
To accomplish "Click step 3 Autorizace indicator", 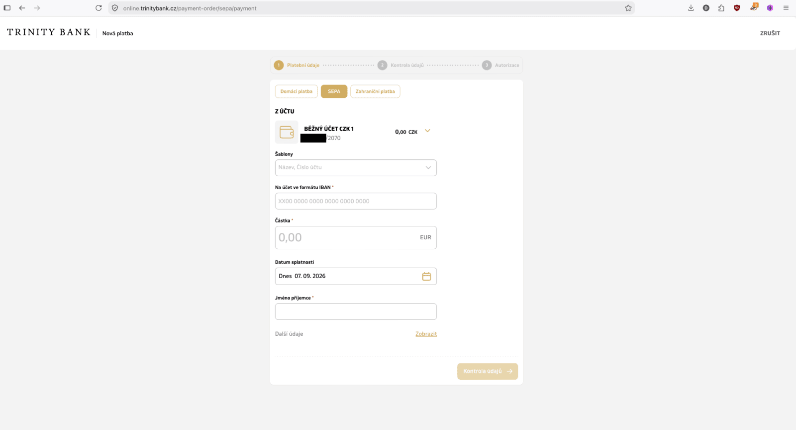I will (500, 65).
